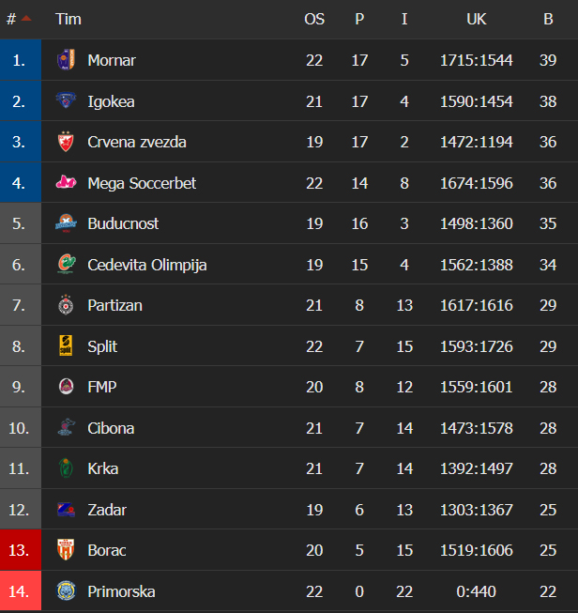Open the Zadar team name link
The image size is (578, 613).
107,510
